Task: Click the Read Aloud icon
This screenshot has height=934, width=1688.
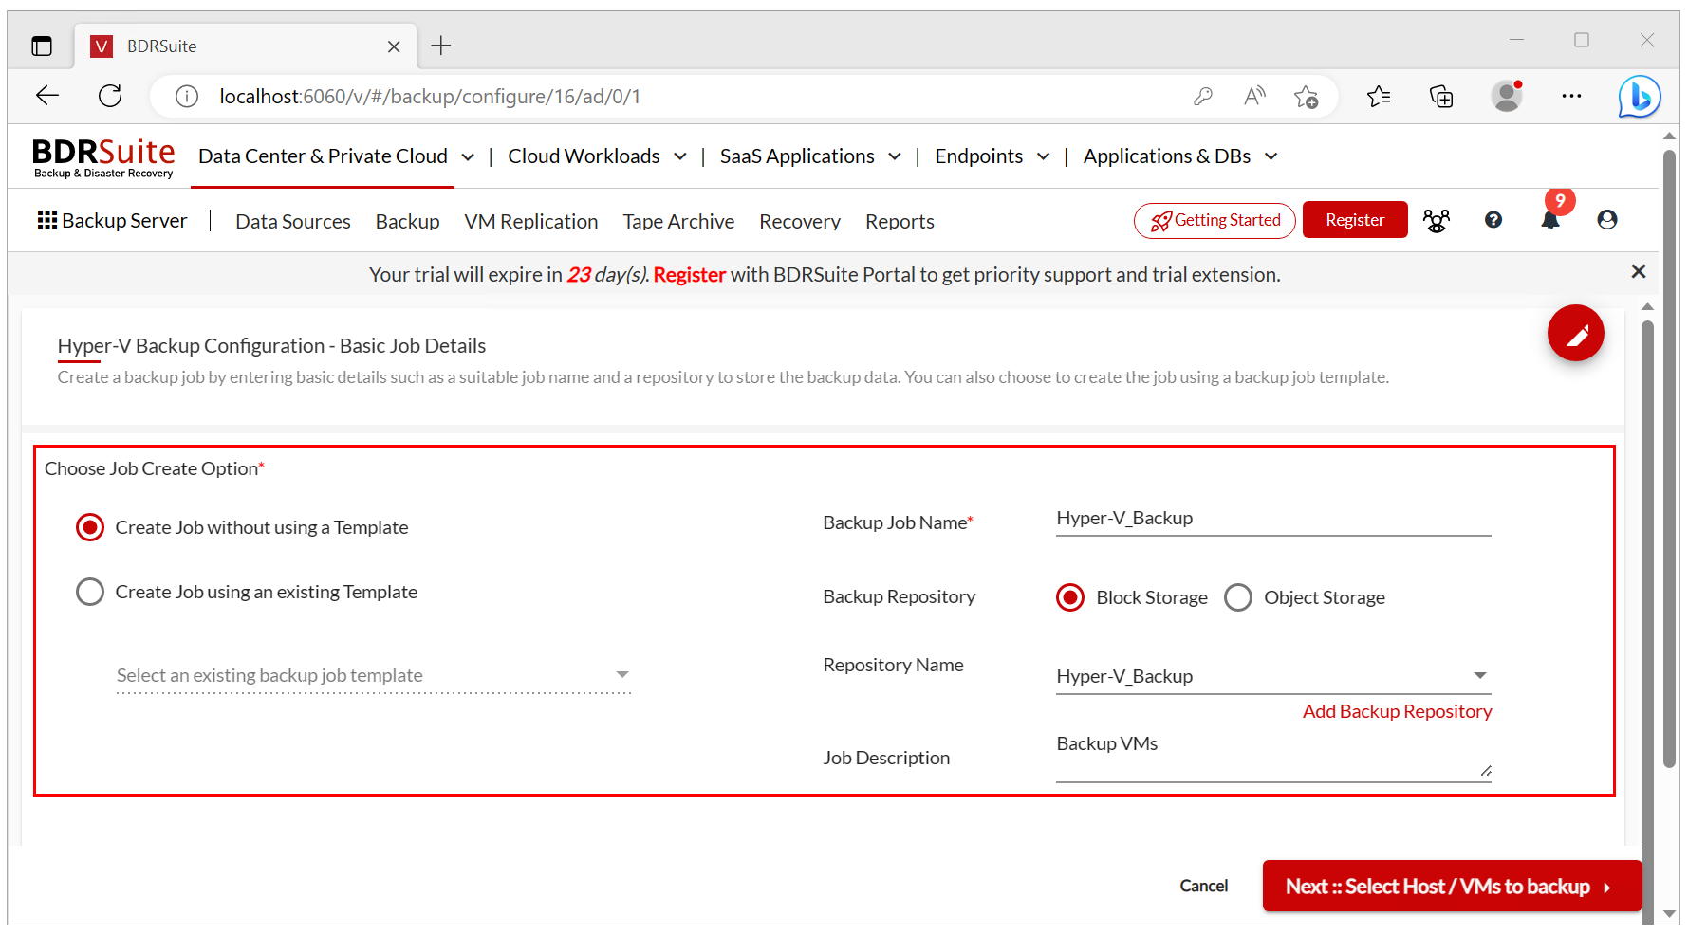Action: pos(1254,96)
